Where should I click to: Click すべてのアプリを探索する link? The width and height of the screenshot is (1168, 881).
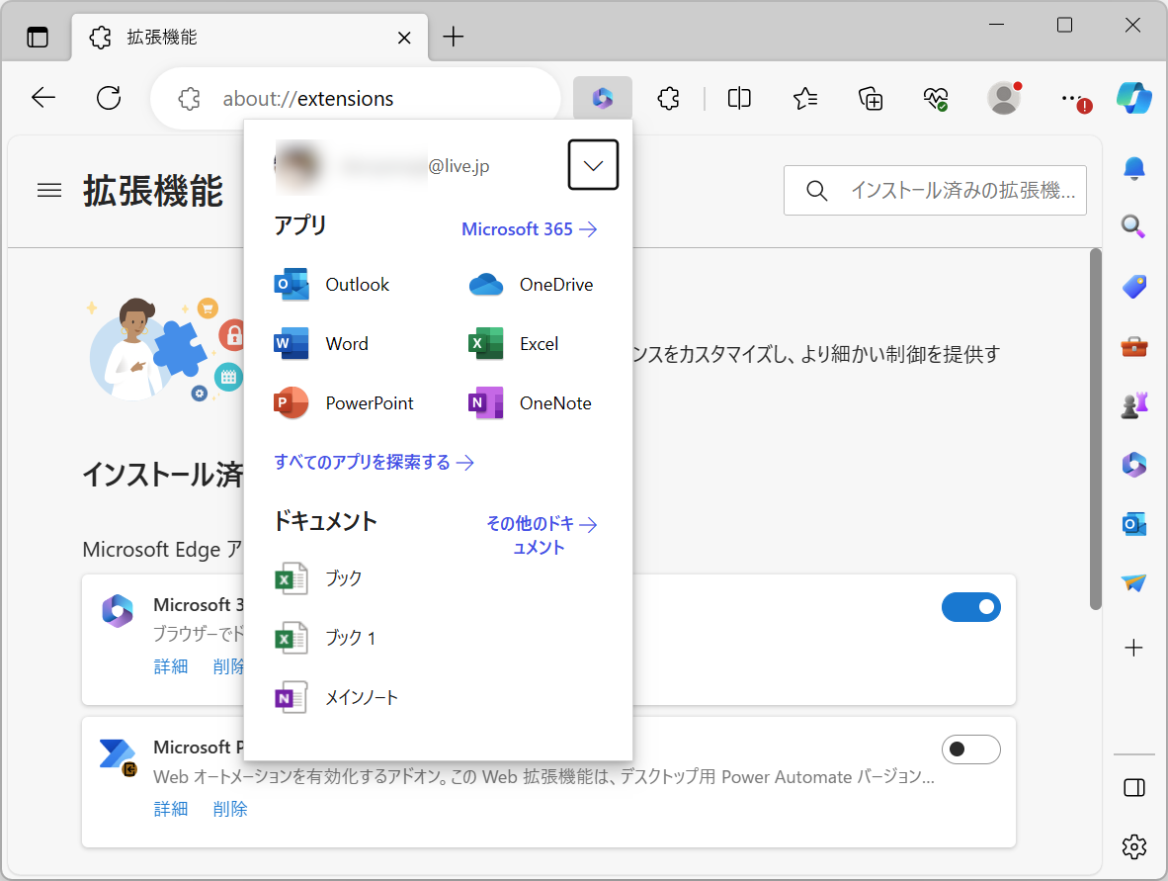(x=374, y=462)
